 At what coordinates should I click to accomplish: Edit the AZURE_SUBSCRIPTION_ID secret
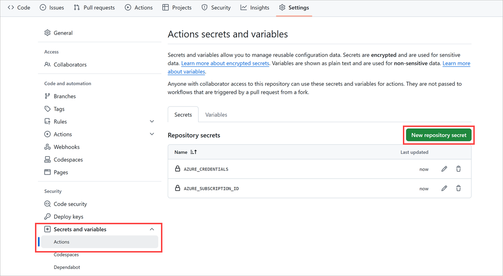444,188
